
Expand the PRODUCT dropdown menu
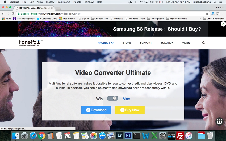(x=106, y=43)
